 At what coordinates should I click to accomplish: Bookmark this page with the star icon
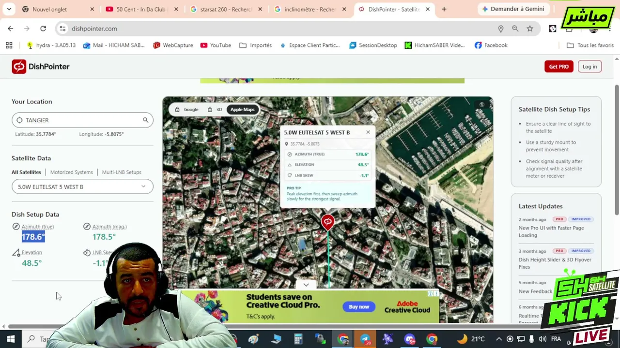pos(530,29)
